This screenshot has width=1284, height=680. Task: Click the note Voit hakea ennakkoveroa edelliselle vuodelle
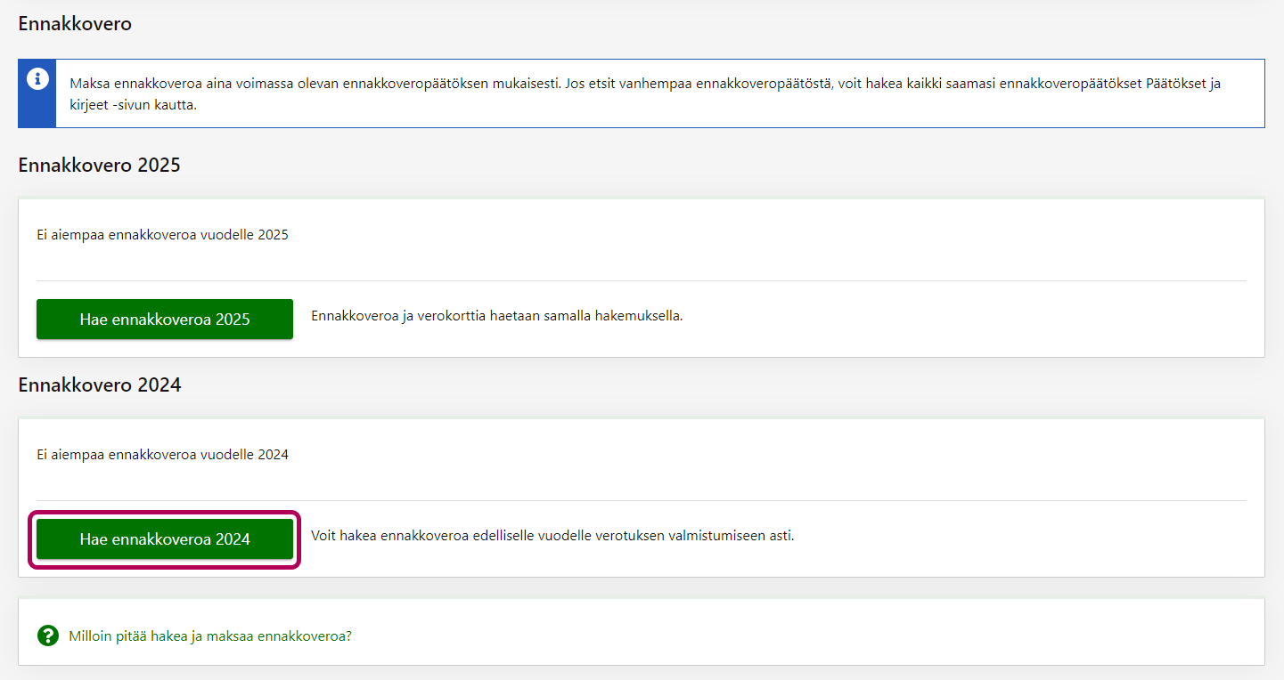coord(552,536)
